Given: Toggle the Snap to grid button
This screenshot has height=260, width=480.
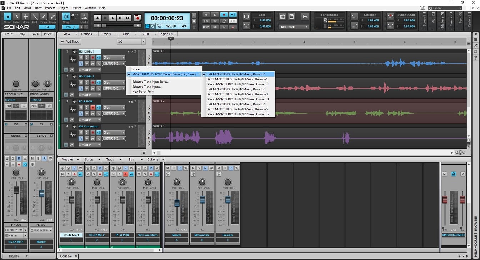Looking at the screenshot, I should 66,16.
